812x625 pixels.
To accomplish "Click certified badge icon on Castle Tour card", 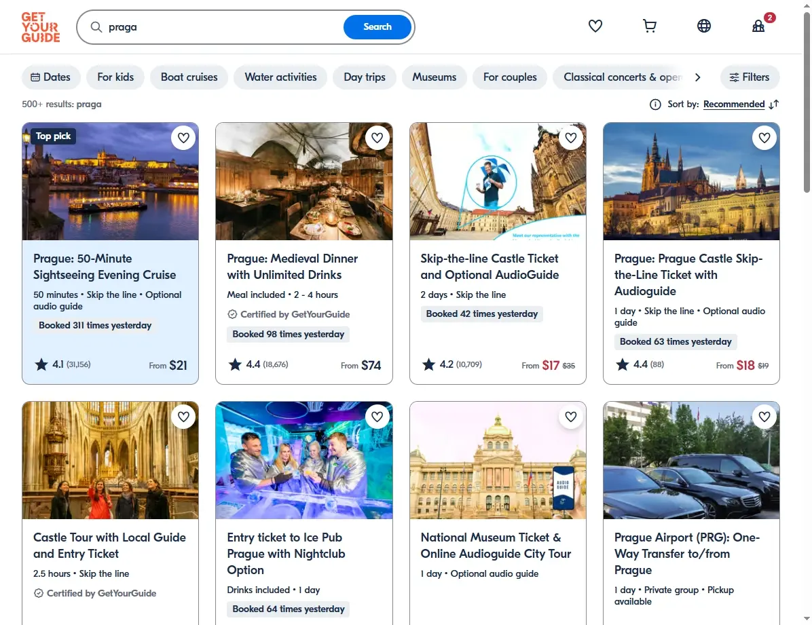I will 39,593.
